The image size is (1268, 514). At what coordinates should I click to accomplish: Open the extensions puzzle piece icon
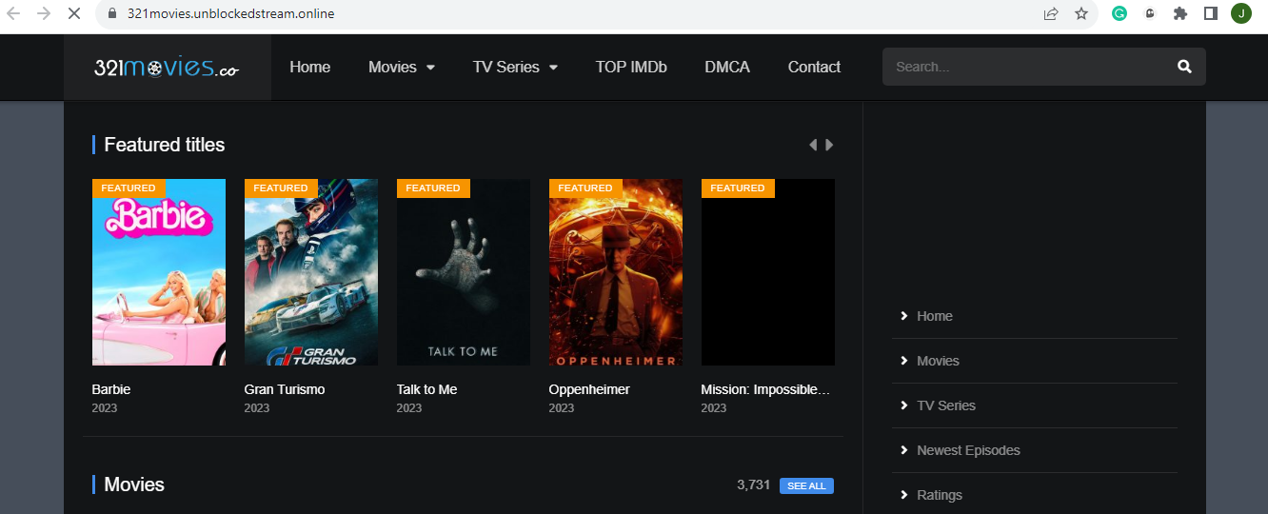(1180, 13)
